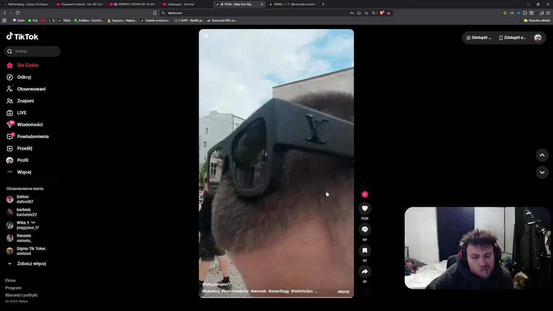553x311 pixels.
Task: Open Sigma Tik Toker atelsta4 account
Action: click(31, 251)
